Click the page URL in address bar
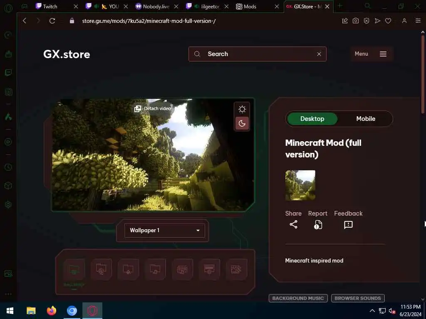The image size is (426, 319). [x=149, y=21]
